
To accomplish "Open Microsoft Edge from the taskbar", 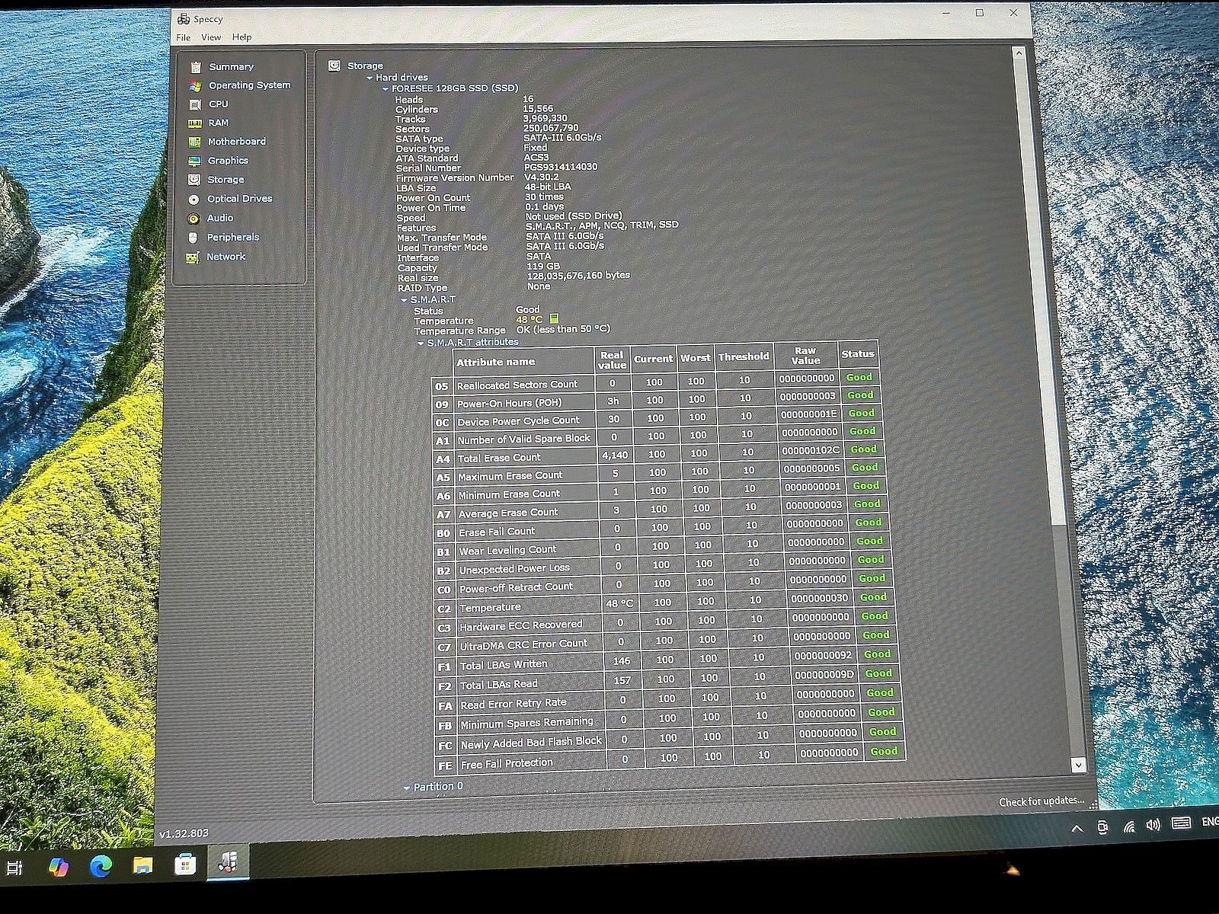I will pyautogui.click(x=100, y=865).
